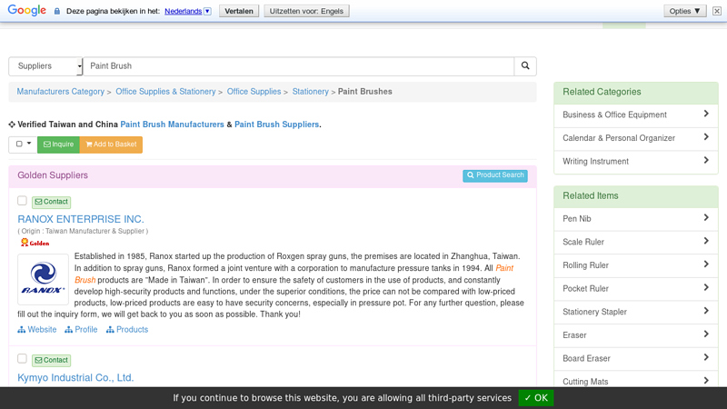
Task: Open RANOX Website link
Action: pyautogui.click(x=37, y=329)
